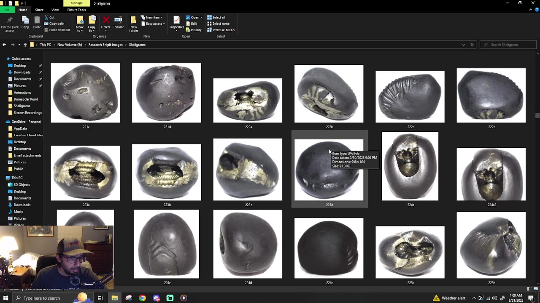This screenshot has width=540, height=303.
Task: Open the Windows Start menu
Action: 6,298
